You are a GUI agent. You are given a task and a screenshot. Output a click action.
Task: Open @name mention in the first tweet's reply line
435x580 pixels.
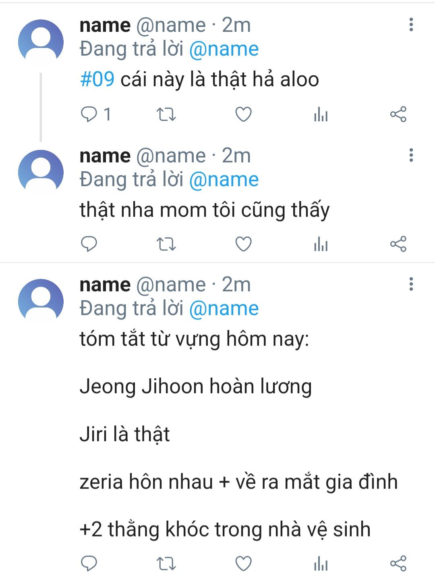coord(224,49)
